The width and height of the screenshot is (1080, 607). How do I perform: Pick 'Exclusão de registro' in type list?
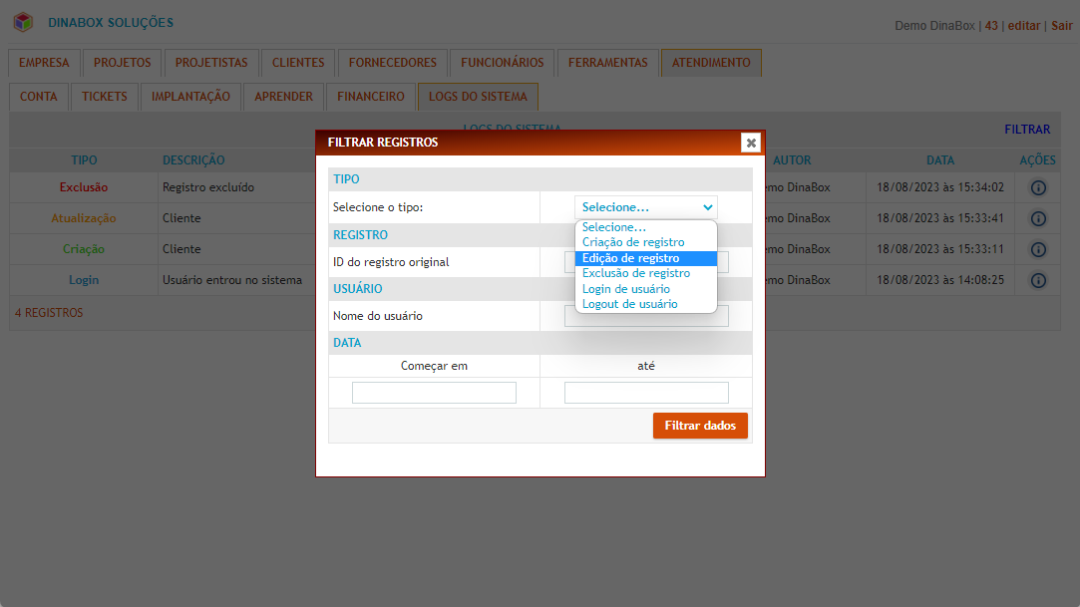(635, 273)
